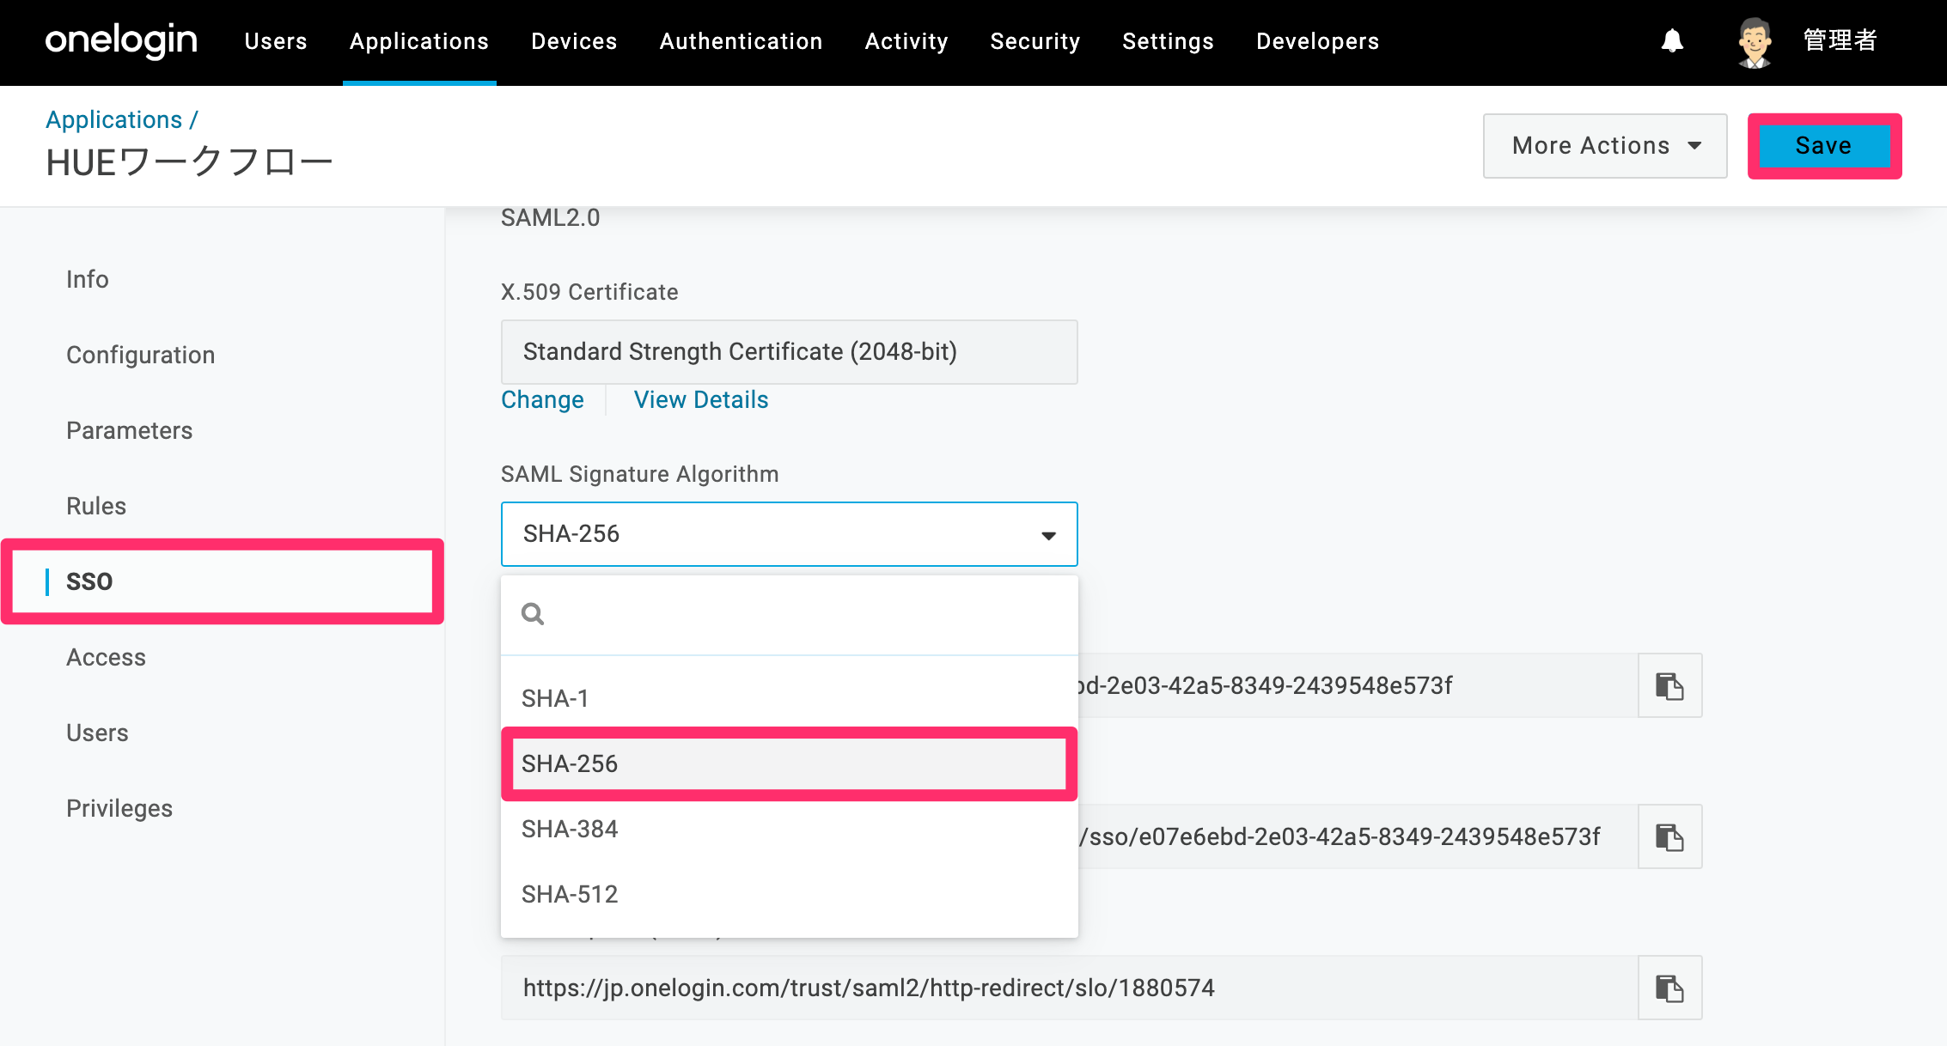Switch to the Privileges tab
The height and width of the screenshot is (1046, 1947).
(119, 808)
